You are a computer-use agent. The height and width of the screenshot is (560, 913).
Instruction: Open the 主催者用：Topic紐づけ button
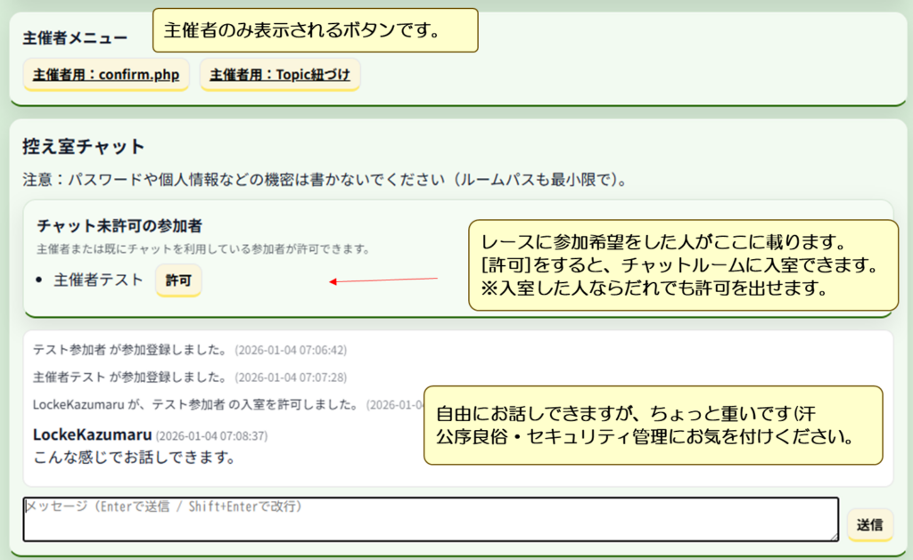click(x=280, y=76)
